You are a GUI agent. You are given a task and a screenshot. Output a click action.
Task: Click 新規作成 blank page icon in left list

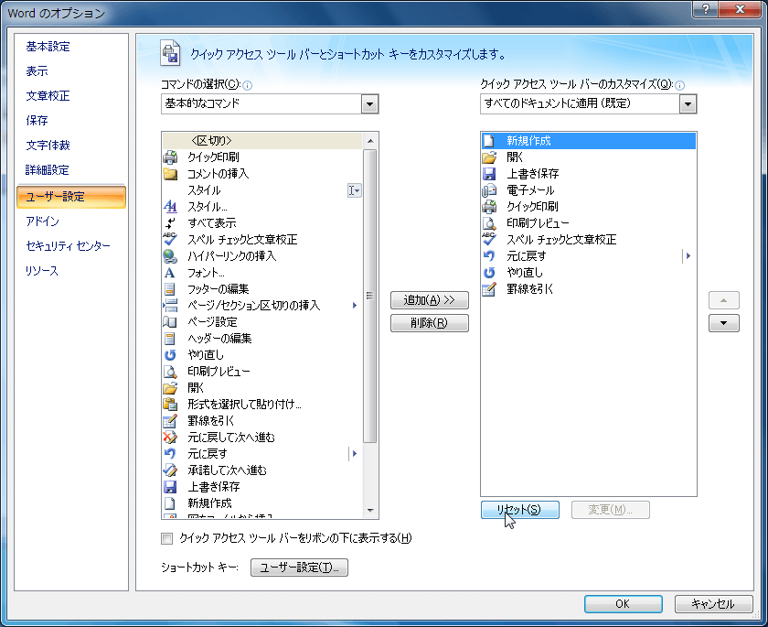pyautogui.click(x=170, y=503)
